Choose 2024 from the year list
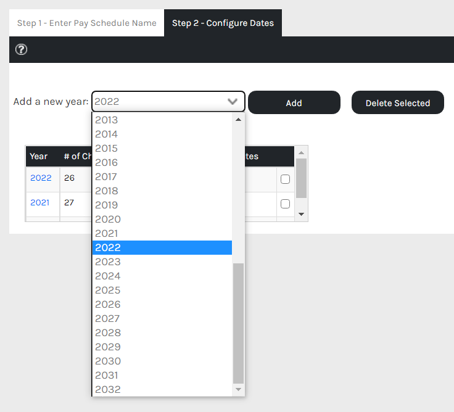Image resolution: width=454 pixels, height=412 pixels. click(162, 276)
